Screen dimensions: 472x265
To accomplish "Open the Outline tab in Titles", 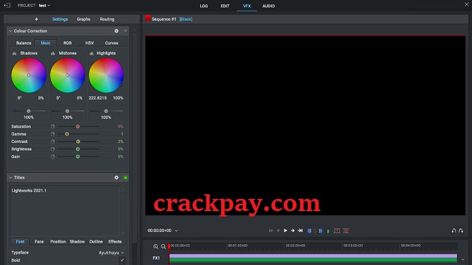I will pyautogui.click(x=96, y=241).
